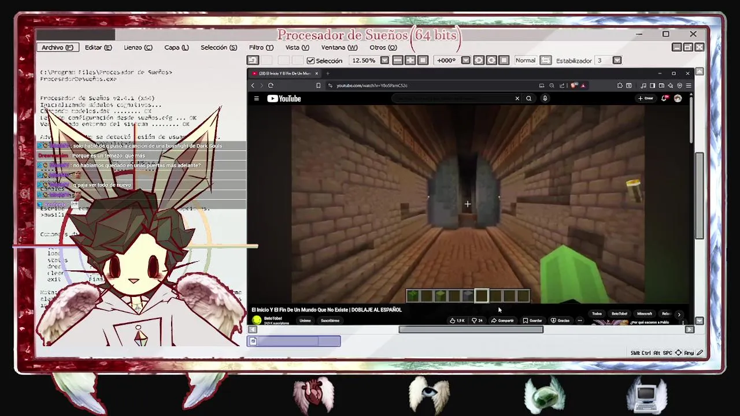The image size is (740, 416).
Task: Click the horizontal scroll-left arrow
Action: pos(252,329)
